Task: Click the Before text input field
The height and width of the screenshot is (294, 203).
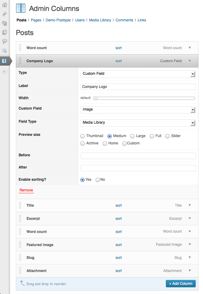Action: pos(138,156)
